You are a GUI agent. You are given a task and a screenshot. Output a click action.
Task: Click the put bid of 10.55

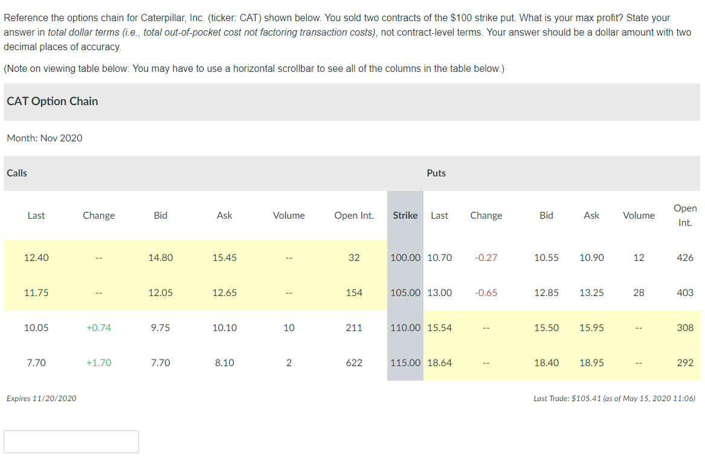tap(546, 257)
